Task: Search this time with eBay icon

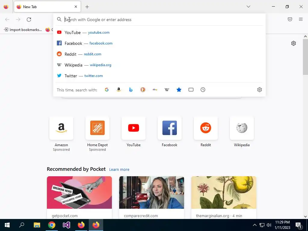Action: tap(155, 90)
